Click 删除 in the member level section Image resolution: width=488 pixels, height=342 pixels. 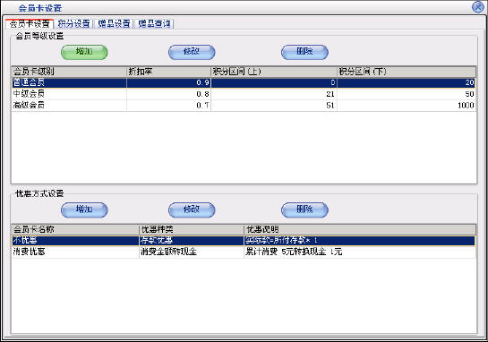click(x=304, y=52)
